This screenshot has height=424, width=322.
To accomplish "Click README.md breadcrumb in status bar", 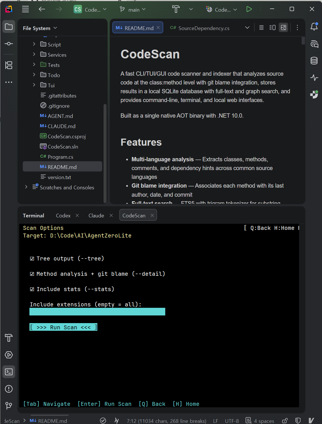I will click(48, 421).
